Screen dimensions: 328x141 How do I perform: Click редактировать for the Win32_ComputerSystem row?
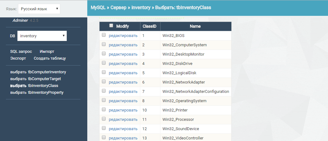click(123, 45)
